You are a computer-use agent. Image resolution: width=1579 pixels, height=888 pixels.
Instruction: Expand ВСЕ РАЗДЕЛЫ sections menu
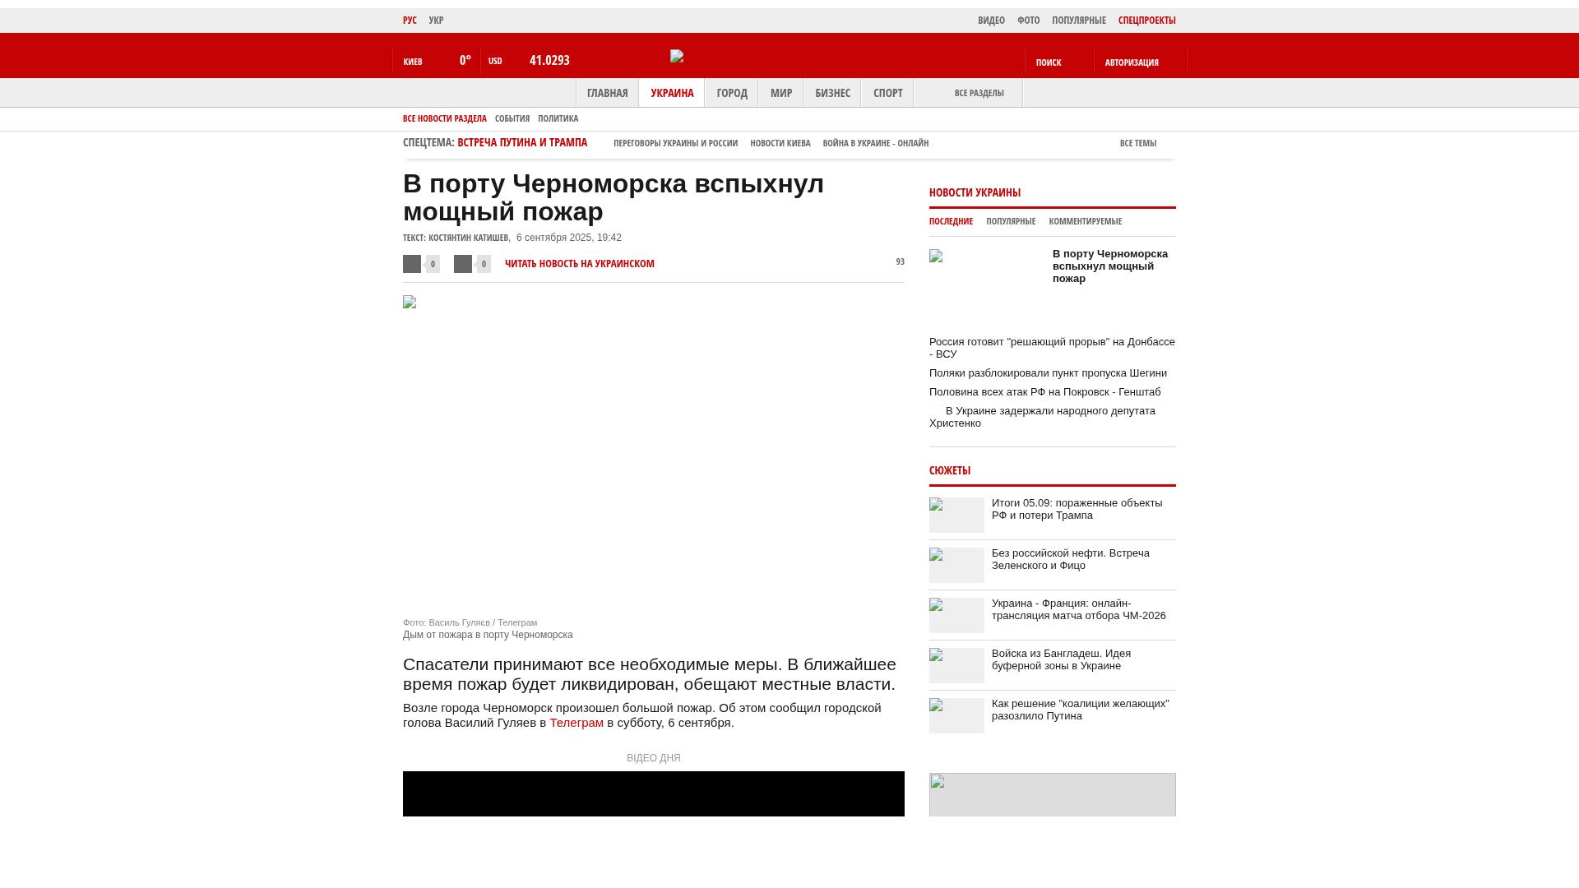coord(979,93)
